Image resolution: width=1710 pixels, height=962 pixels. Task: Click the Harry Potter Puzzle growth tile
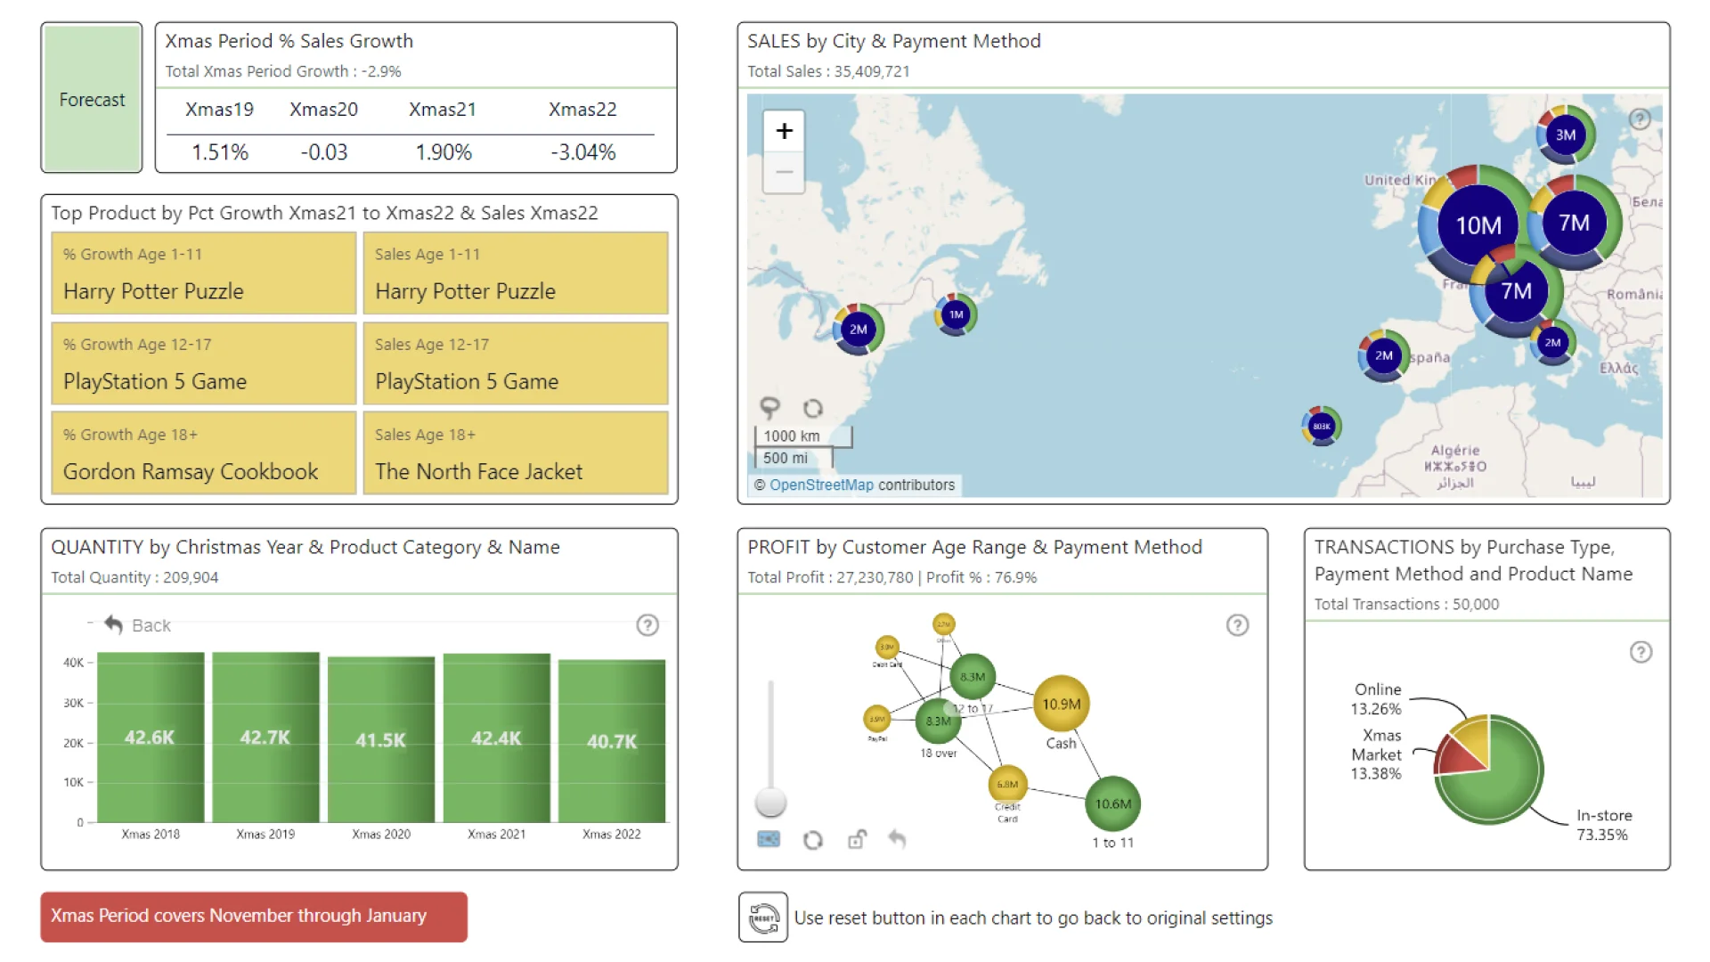pos(204,273)
